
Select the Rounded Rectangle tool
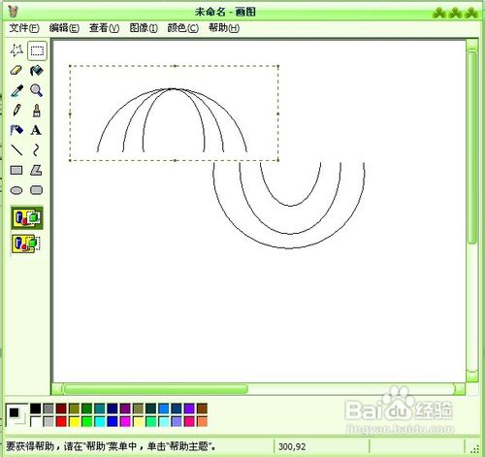[37, 190]
